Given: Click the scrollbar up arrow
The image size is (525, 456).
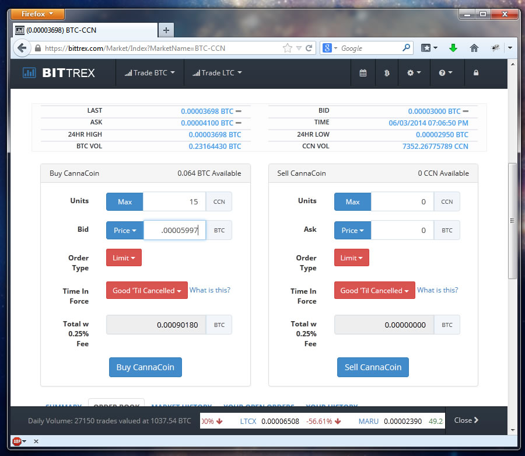Looking at the screenshot, I should [x=512, y=64].
